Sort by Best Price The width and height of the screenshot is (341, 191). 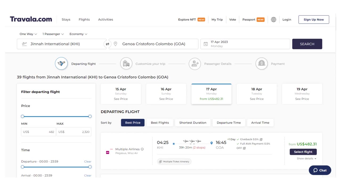pyautogui.click(x=133, y=123)
